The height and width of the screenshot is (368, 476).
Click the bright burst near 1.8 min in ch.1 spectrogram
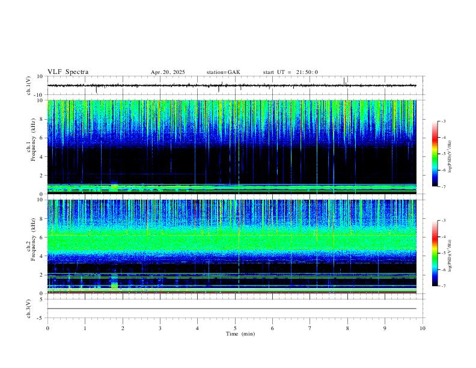pyautogui.click(x=114, y=186)
